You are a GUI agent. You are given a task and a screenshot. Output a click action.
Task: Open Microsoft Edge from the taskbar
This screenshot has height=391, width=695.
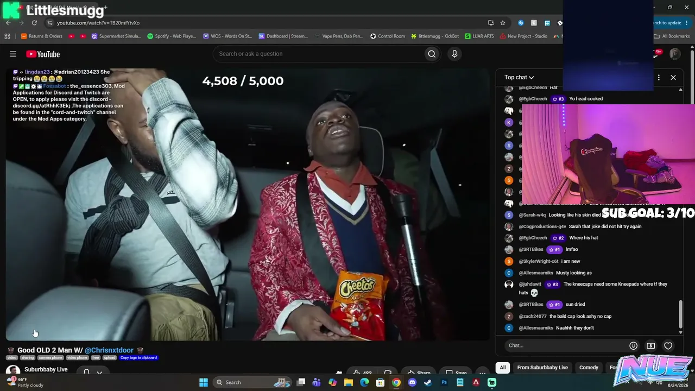[364, 382]
